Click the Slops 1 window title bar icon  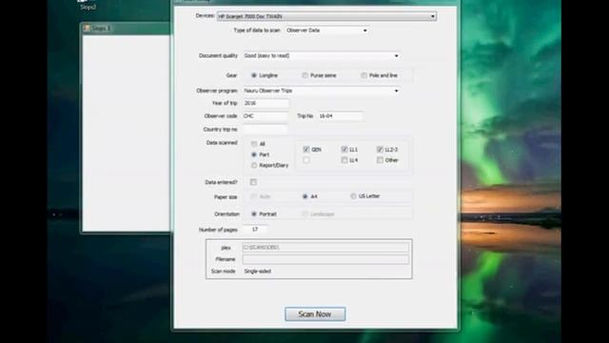[x=87, y=28]
